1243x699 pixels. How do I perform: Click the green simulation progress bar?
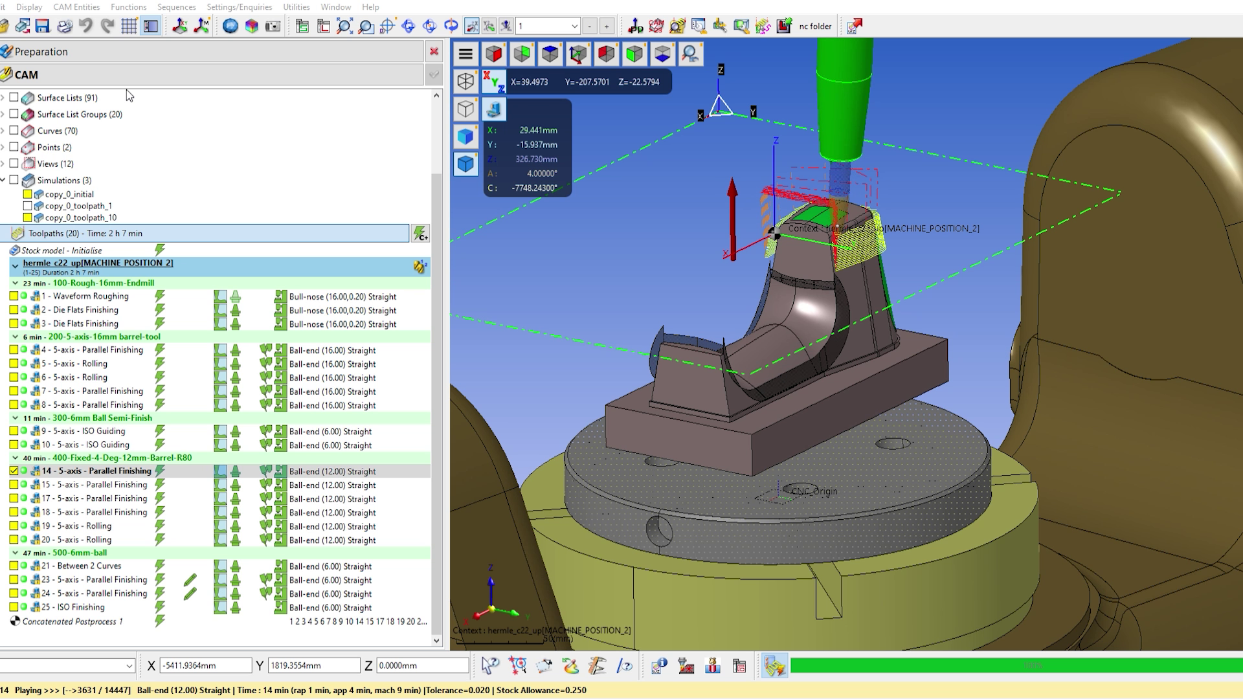tap(1015, 665)
